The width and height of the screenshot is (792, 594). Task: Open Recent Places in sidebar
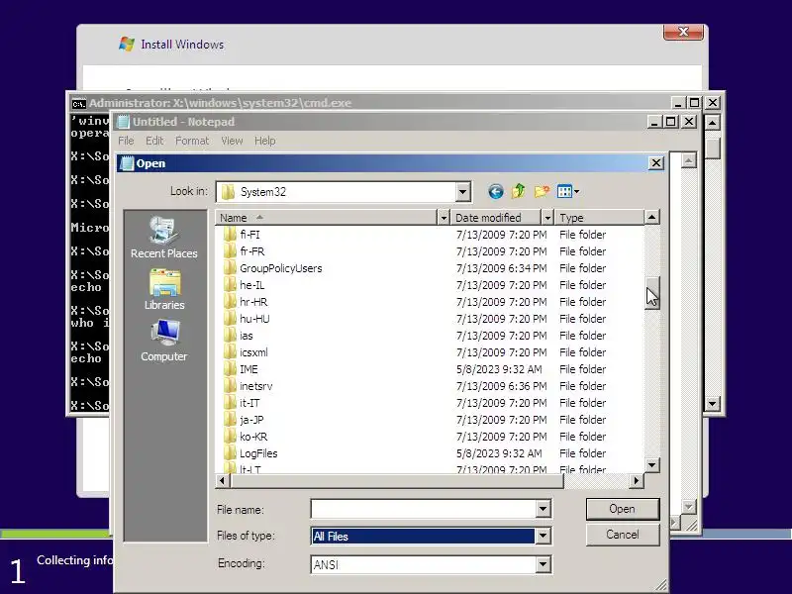click(x=163, y=237)
